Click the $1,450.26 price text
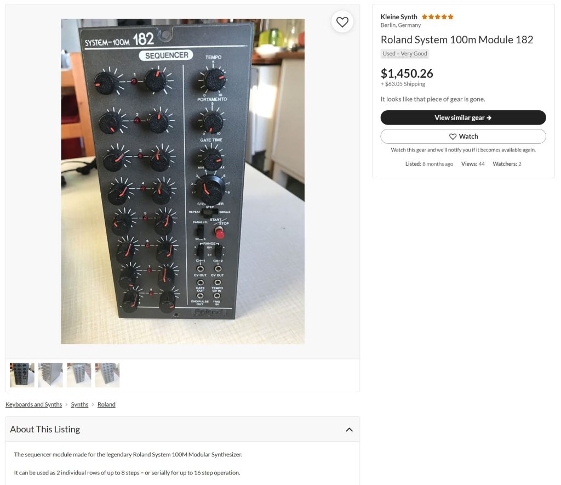Screen dimensions: 561x485 pos(407,74)
